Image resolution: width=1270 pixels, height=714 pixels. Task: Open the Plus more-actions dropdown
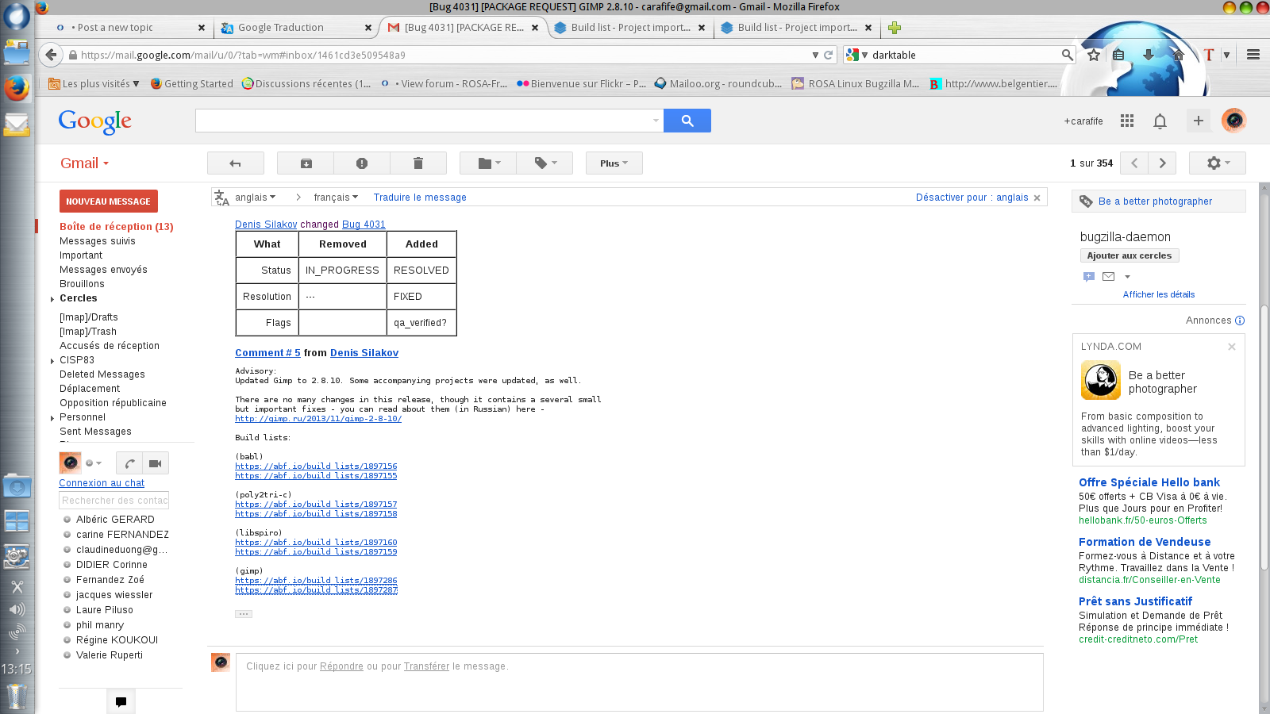[614, 163]
